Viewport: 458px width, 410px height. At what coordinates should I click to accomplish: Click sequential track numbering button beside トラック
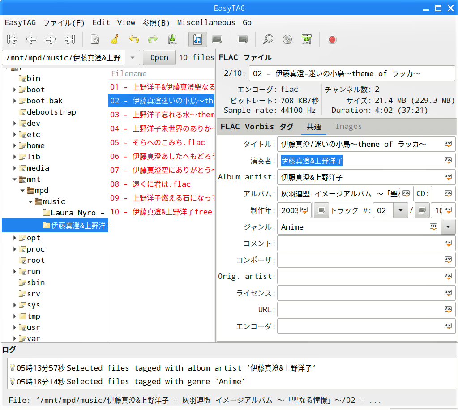click(321, 210)
